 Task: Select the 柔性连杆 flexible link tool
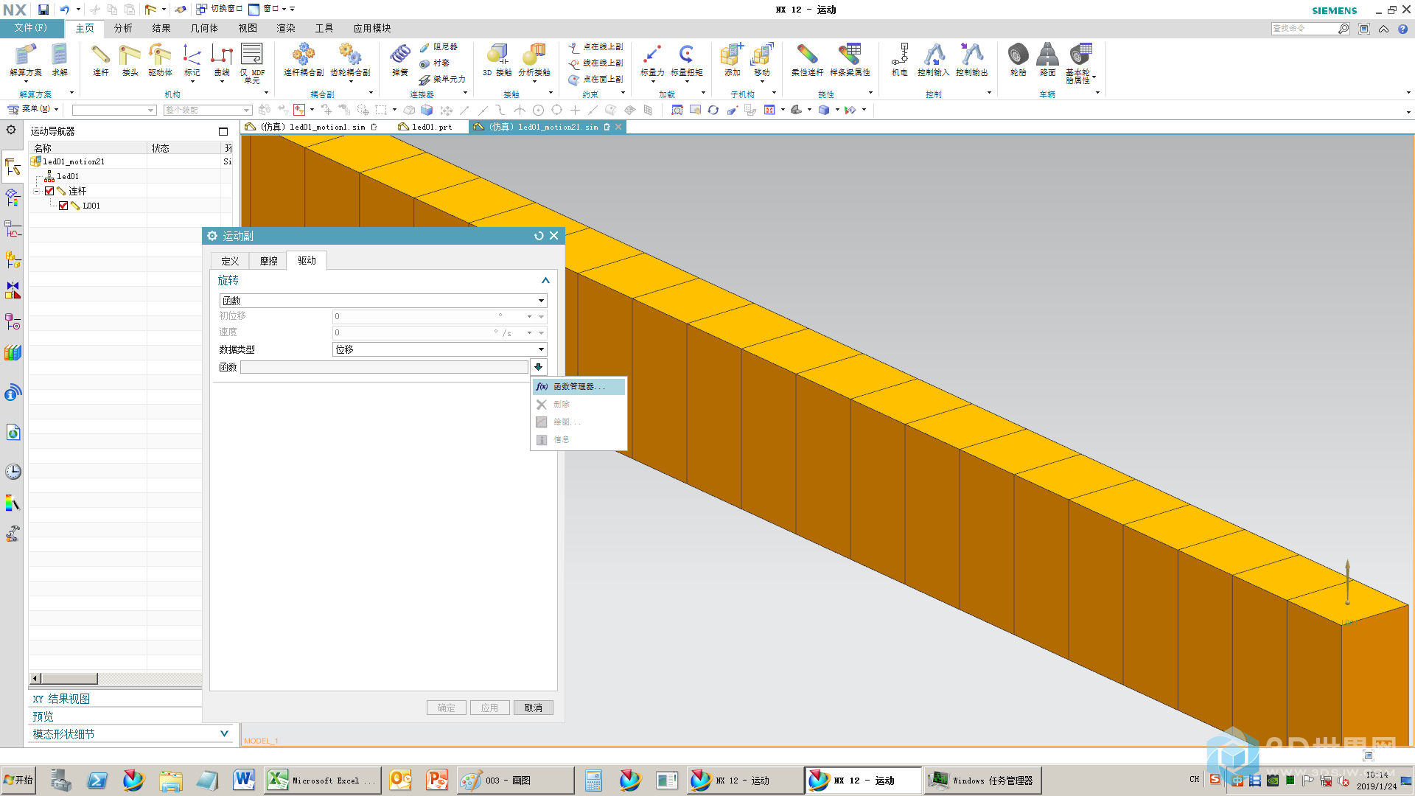point(807,59)
